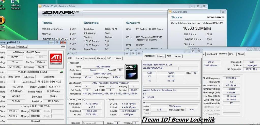
Task: Open SPD tab in the CPU-Z processor window
Action: pyautogui.click(x=109, y=58)
